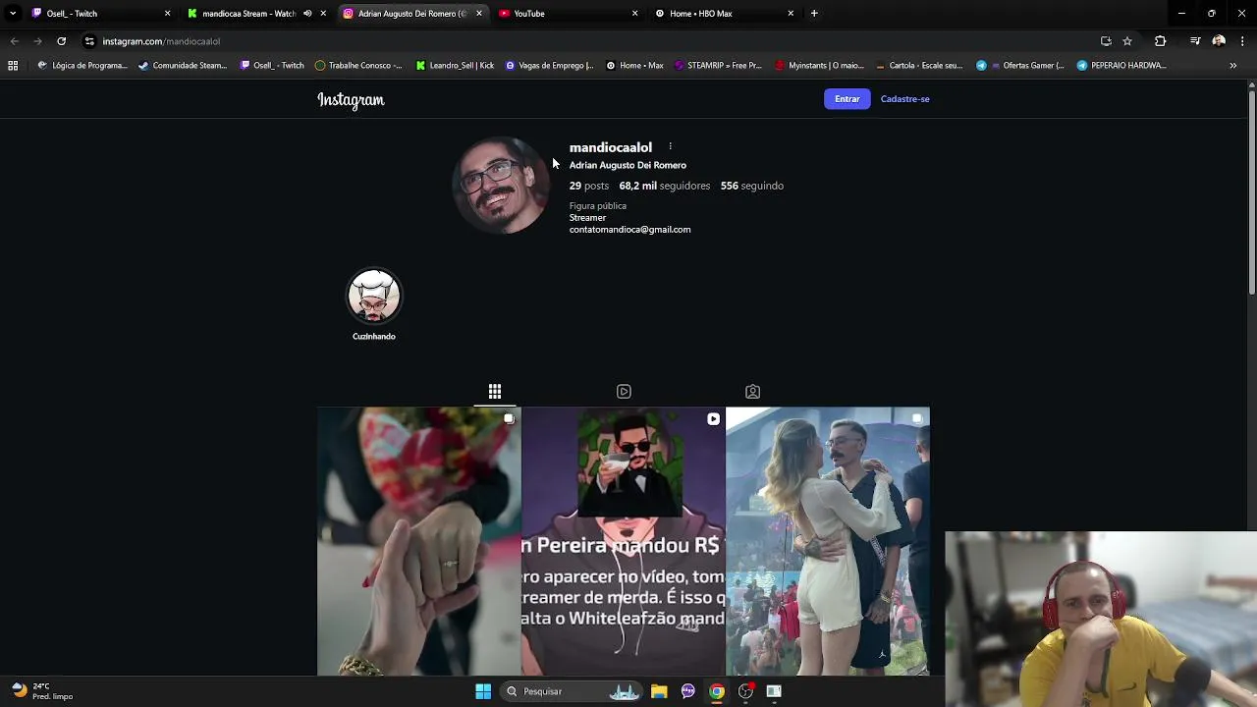The width and height of the screenshot is (1257, 707).
Task: Expand the bookmarks overflow chevron
Action: pyautogui.click(x=1233, y=66)
